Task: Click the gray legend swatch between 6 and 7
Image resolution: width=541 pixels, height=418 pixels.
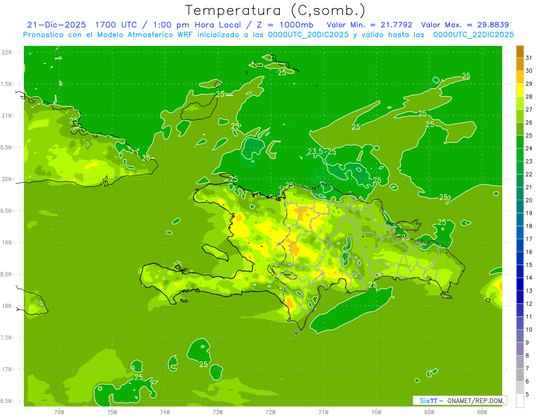Action: pyautogui.click(x=520, y=375)
